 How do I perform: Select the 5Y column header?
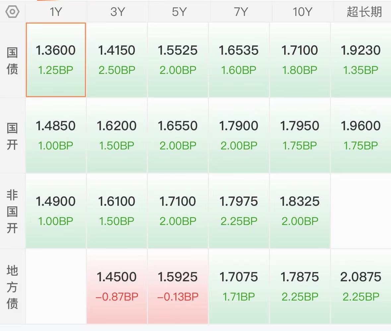point(179,12)
